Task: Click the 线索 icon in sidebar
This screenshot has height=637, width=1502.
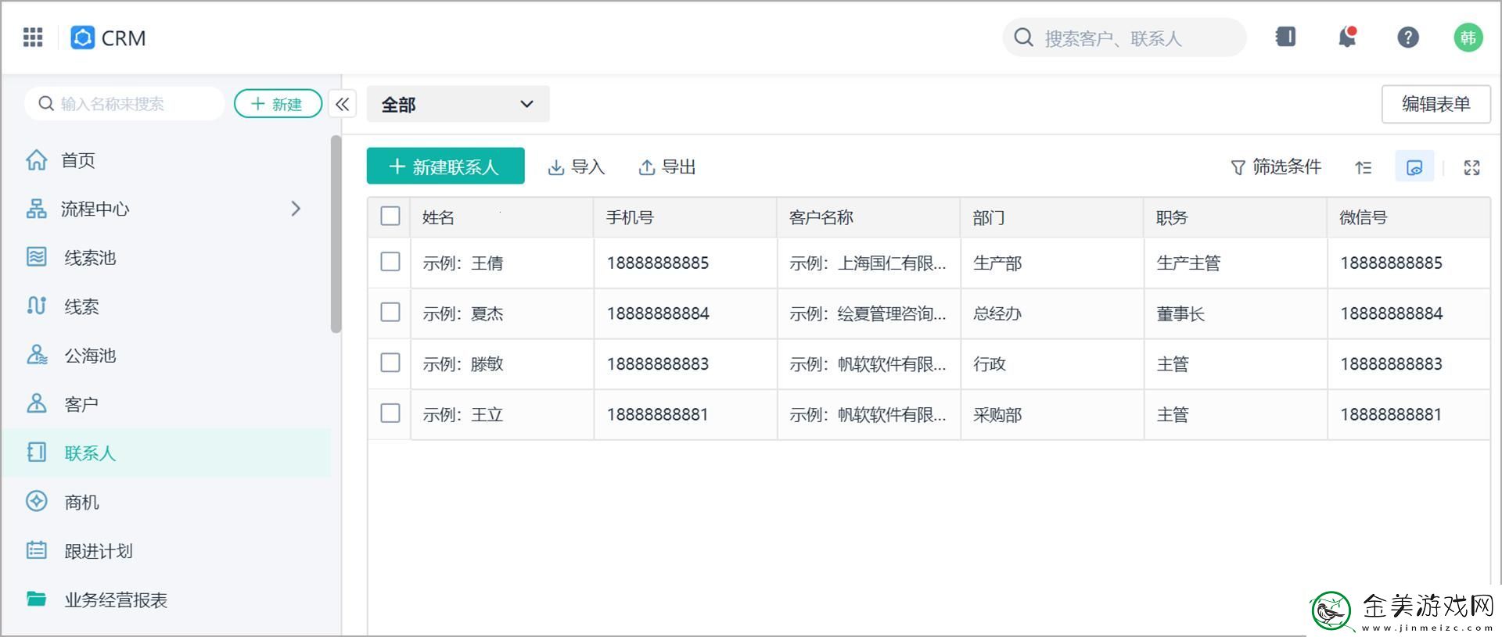Action: click(x=36, y=306)
